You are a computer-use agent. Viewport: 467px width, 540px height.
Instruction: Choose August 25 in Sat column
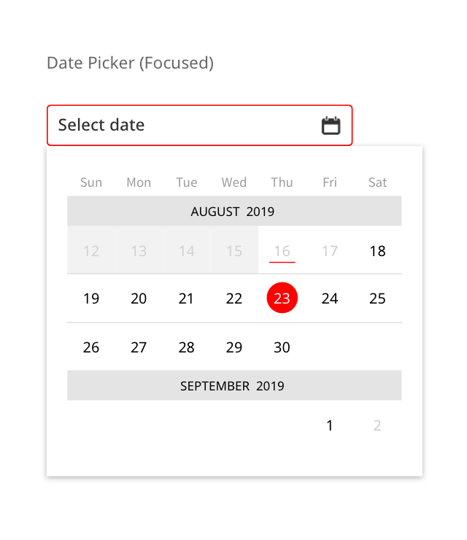[x=377, y=298]
